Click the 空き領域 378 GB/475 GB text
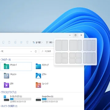 tap(50, 102)
